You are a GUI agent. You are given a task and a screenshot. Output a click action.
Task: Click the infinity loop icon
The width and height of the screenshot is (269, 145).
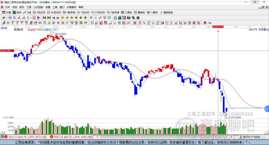click(x=210, y=23)
